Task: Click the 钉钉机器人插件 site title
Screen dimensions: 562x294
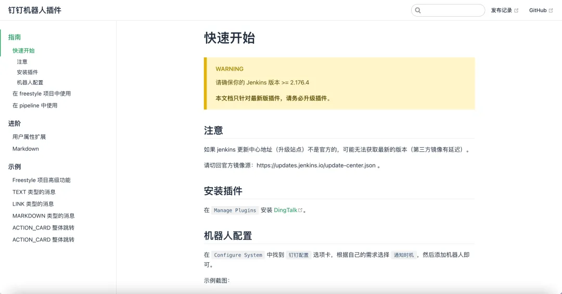Action: tap(35, 10)
